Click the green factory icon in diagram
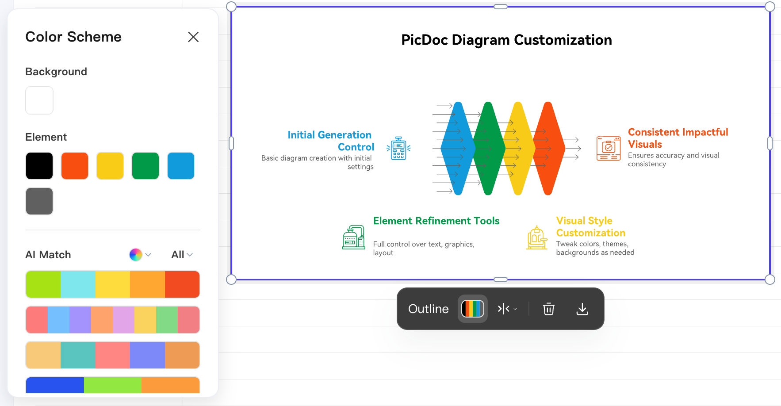The height and width of the screenshot is (406, 781). 354,237
